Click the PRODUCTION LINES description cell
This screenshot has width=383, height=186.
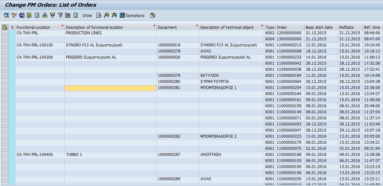click(x=110, y=33)
